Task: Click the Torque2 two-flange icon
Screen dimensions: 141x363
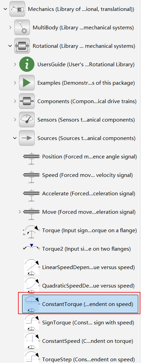Action: click(x=32, y=248)
